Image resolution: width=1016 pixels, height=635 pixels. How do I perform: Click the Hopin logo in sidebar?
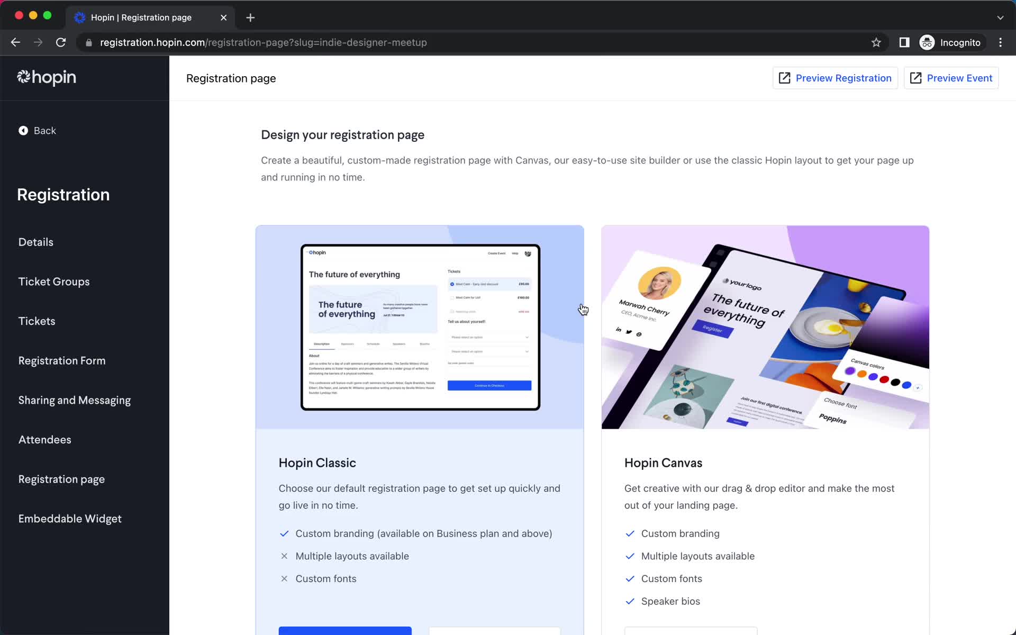(47, 78)
